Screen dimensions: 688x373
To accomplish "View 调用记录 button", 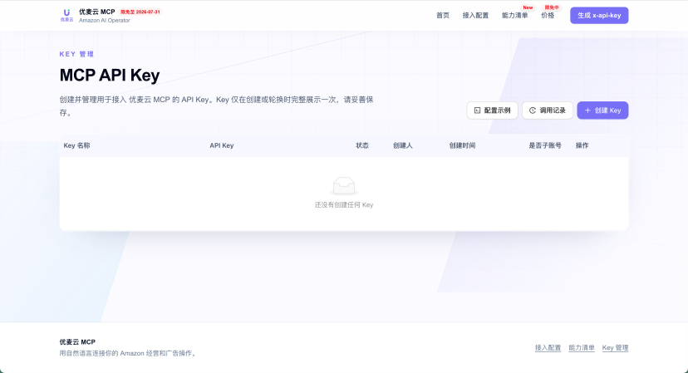I will (548, 110).
